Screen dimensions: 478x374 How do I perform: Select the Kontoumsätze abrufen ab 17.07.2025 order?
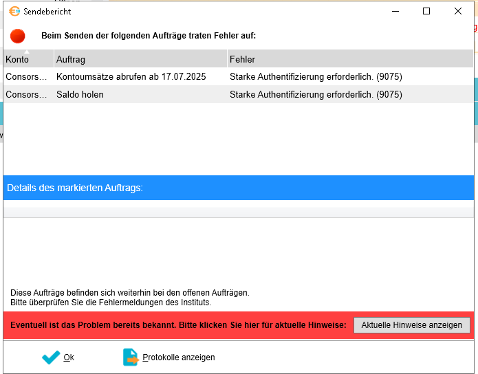click(x=131, y=76)
